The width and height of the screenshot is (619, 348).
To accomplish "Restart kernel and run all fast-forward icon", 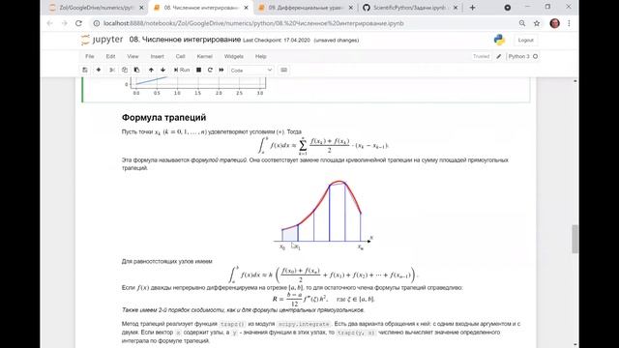I will pyautogui.click(x=221, y=70).
